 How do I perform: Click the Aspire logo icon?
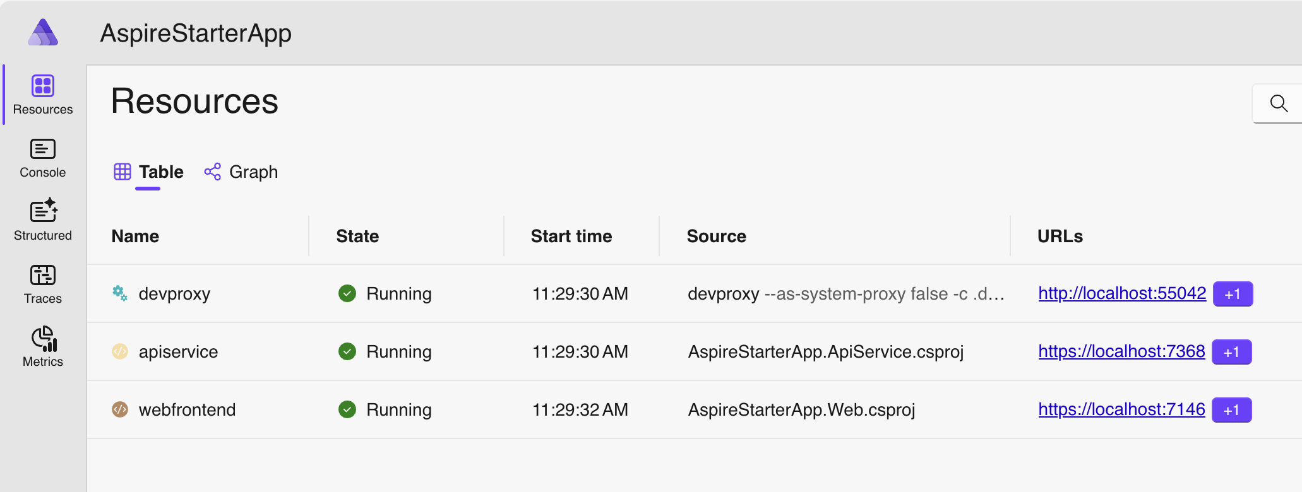click(43, 32)
